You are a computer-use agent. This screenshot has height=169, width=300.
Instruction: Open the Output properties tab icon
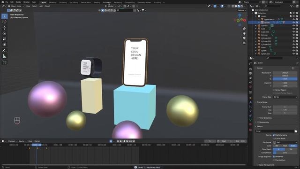click(x=250, y=74)
